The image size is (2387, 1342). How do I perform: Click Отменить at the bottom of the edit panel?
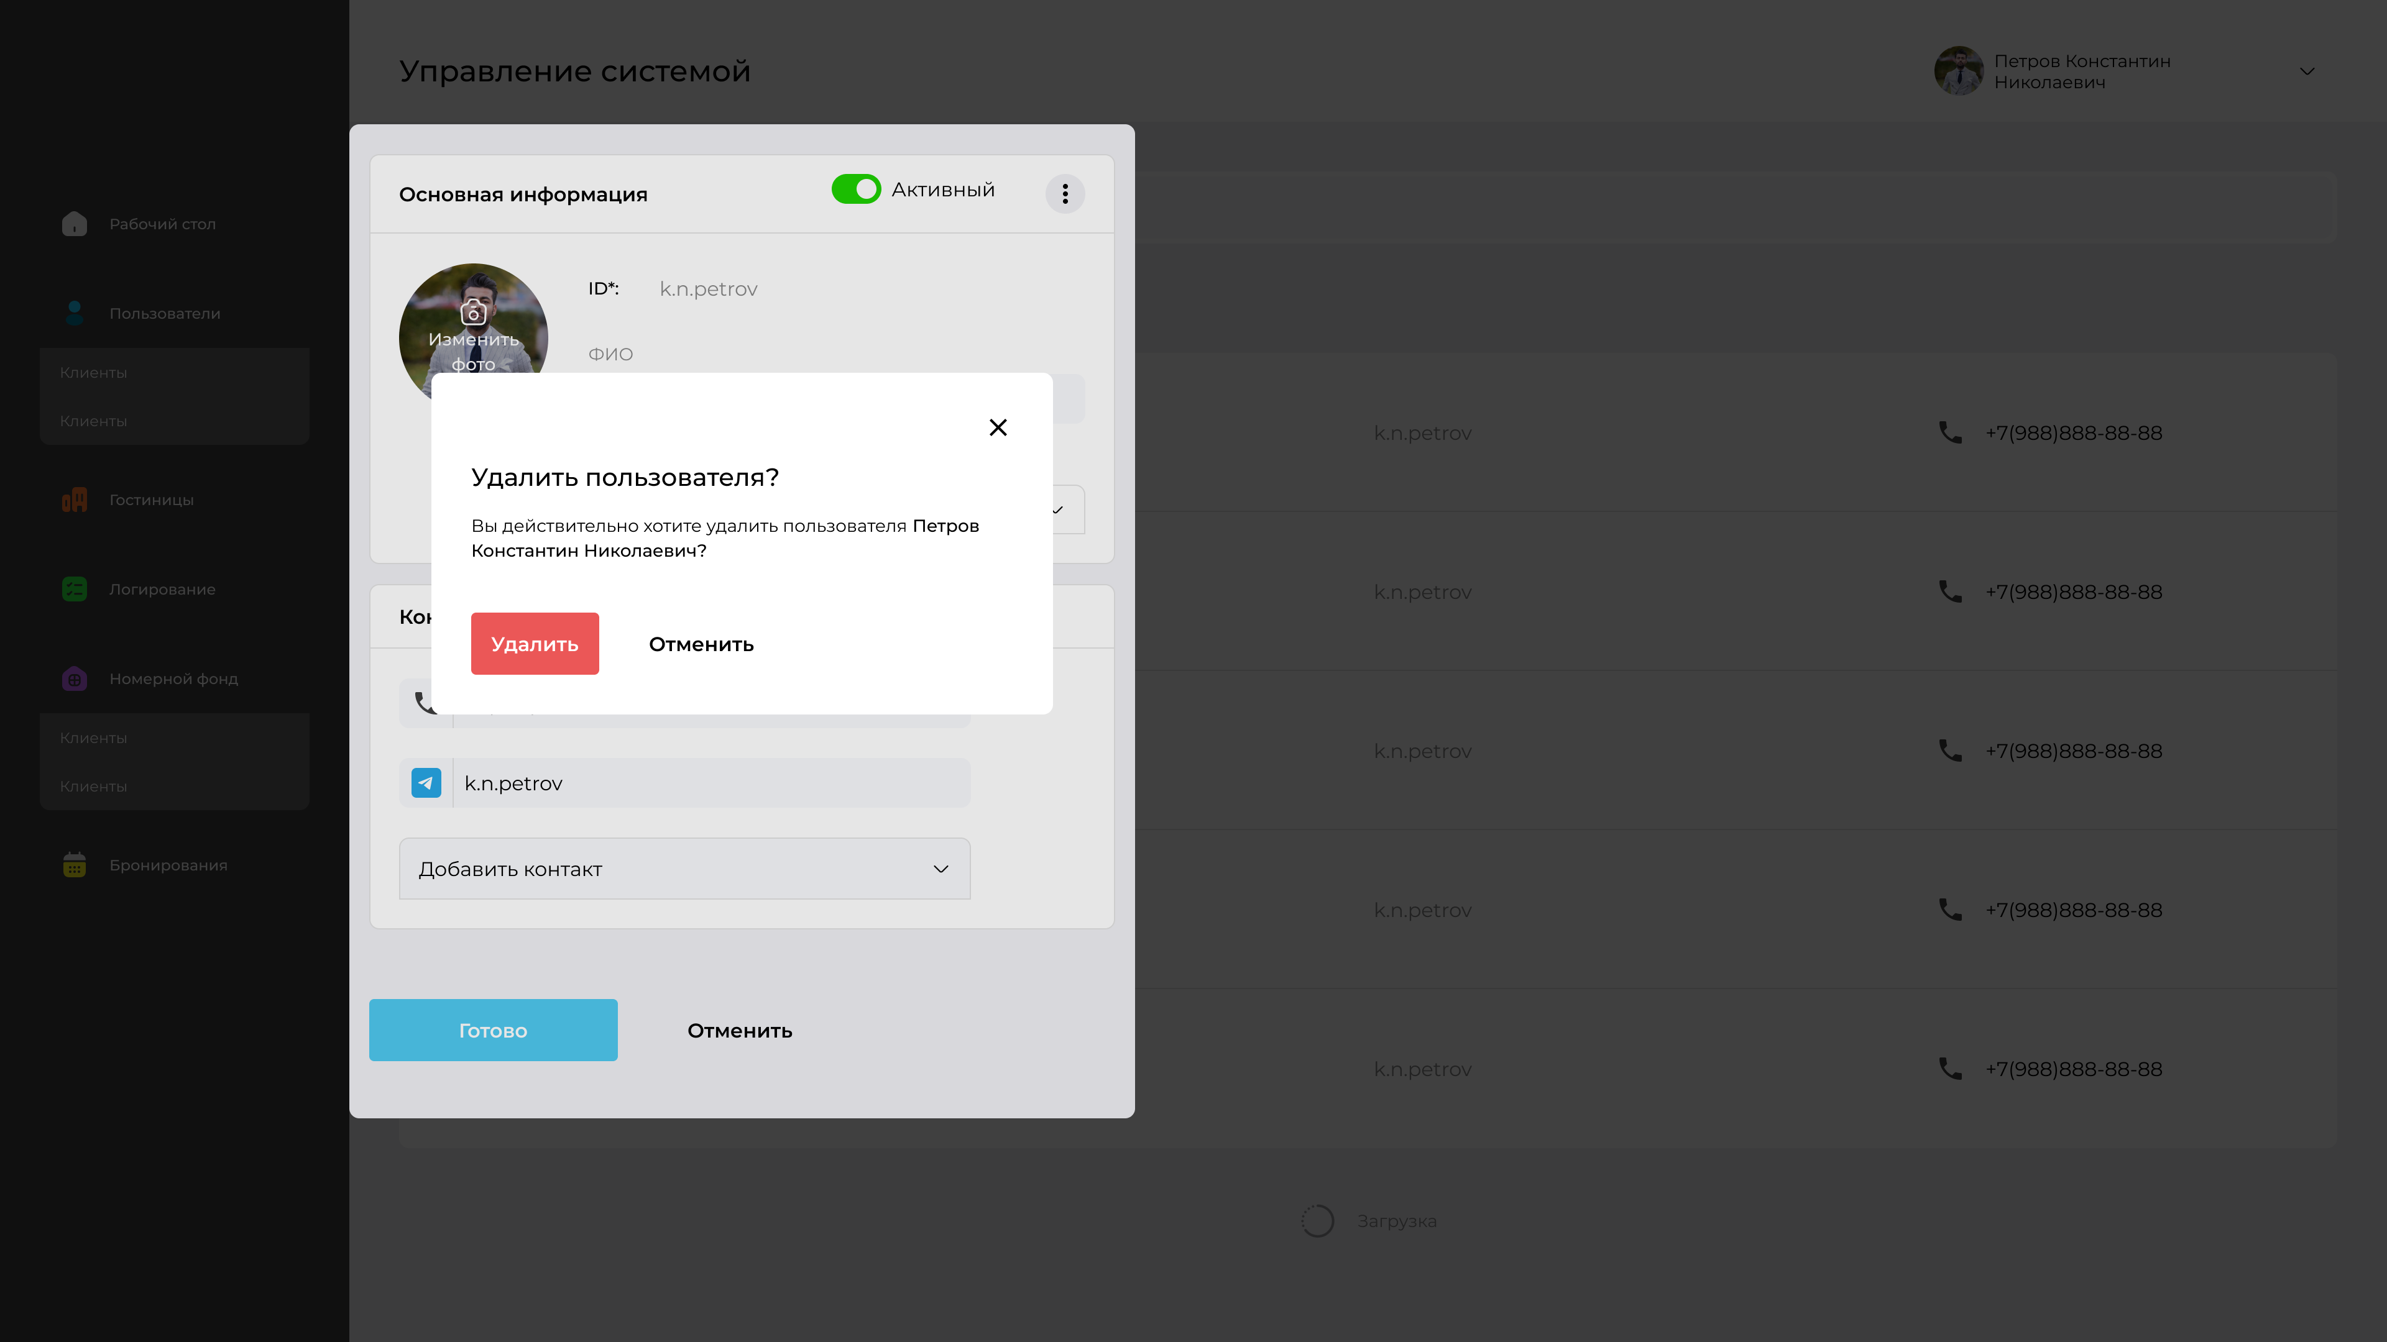coord(740,1030)
